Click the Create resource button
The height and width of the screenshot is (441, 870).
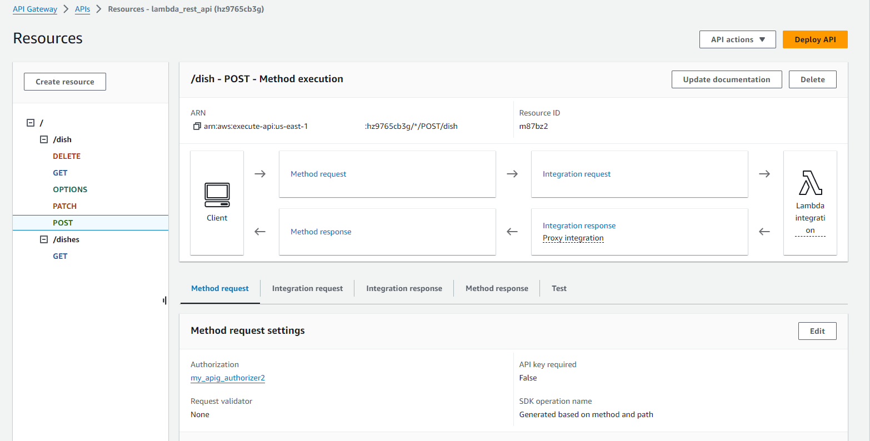tap(65, 82)
